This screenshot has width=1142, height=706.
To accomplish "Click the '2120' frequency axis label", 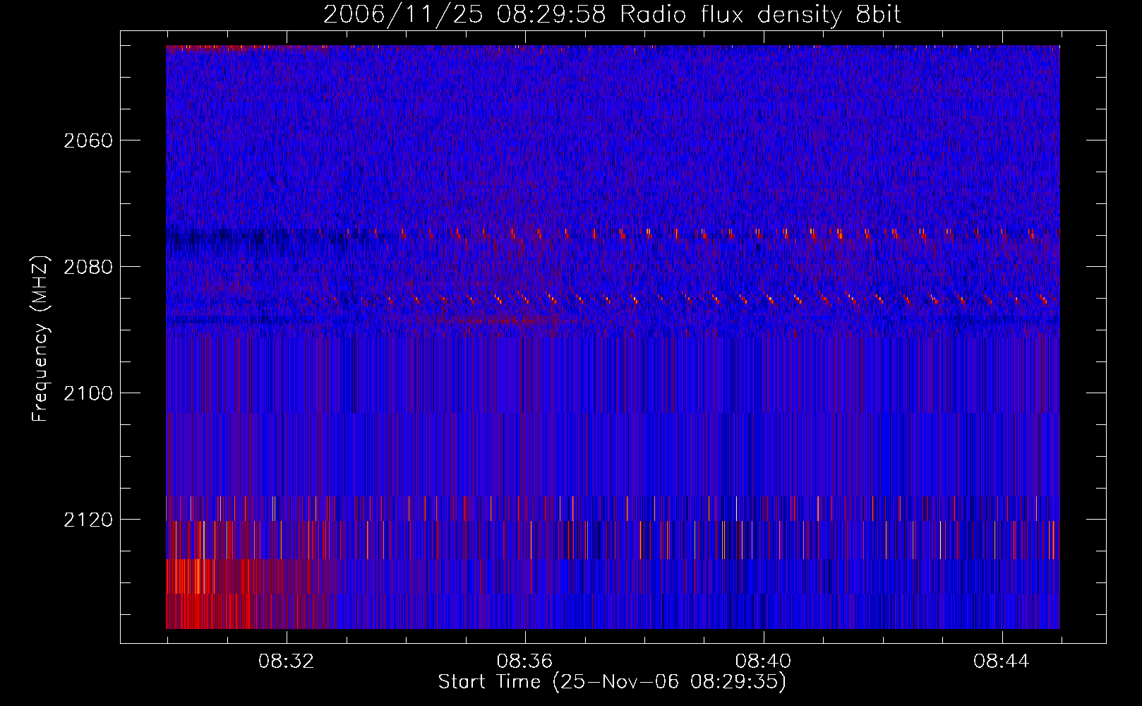I will click(88, 520).
